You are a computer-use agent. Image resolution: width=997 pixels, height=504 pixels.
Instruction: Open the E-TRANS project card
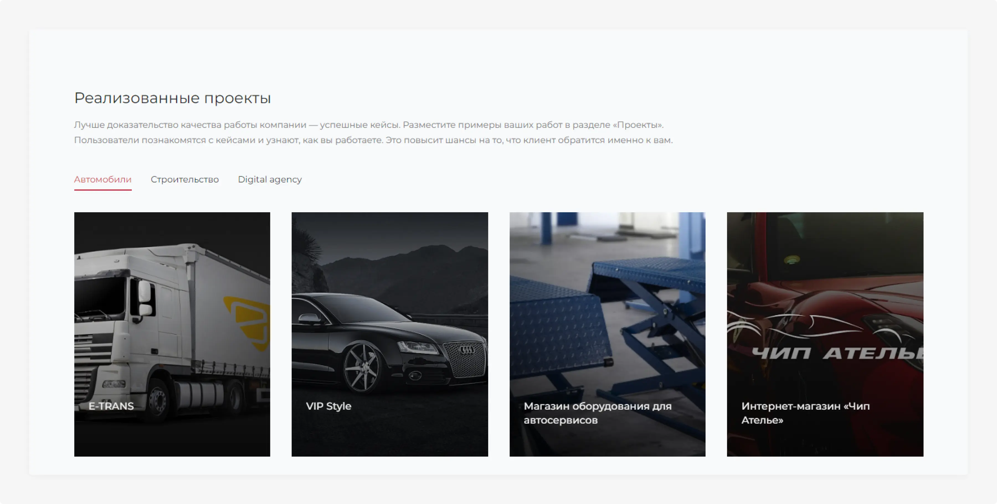pyautogui.click(x=172, y=334)
